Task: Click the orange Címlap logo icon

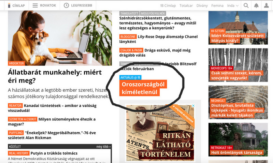Action: (x=9, y=5)
